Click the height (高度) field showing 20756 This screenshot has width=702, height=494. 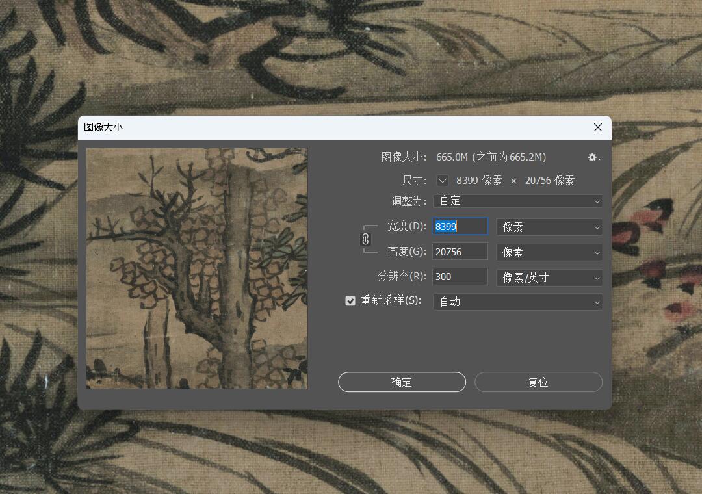pyautogui.click(x=460, y=252)
